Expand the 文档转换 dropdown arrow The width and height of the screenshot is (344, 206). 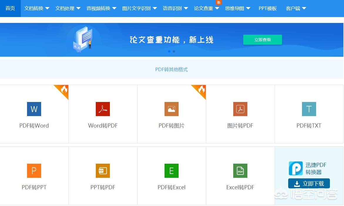pos(47,8)
